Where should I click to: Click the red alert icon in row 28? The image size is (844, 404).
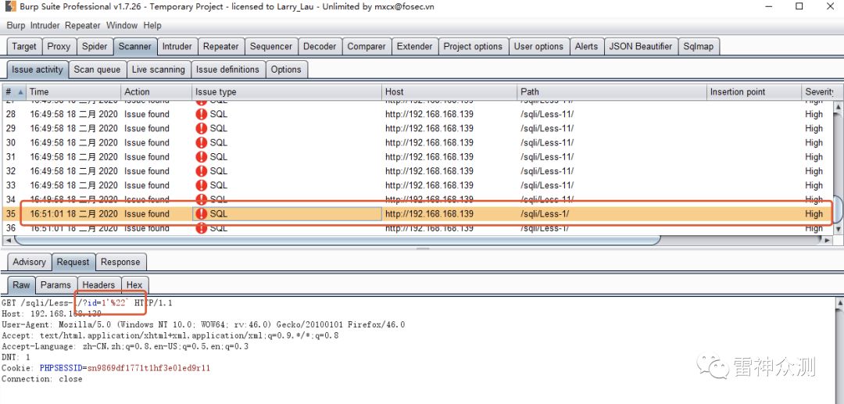tap(202, 114)
